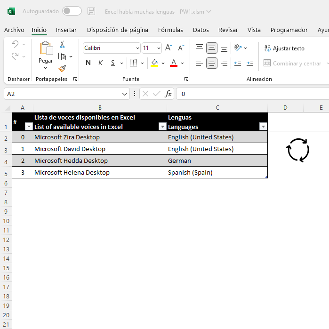Click the confirm checkmark in formula bar
Viewport: 329px width, 329px height.
pos(157,94)
